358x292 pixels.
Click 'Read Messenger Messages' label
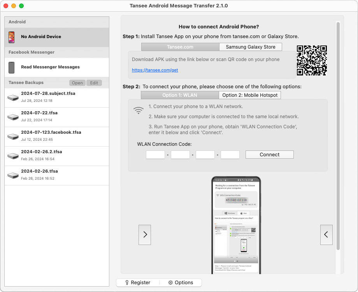51,67
